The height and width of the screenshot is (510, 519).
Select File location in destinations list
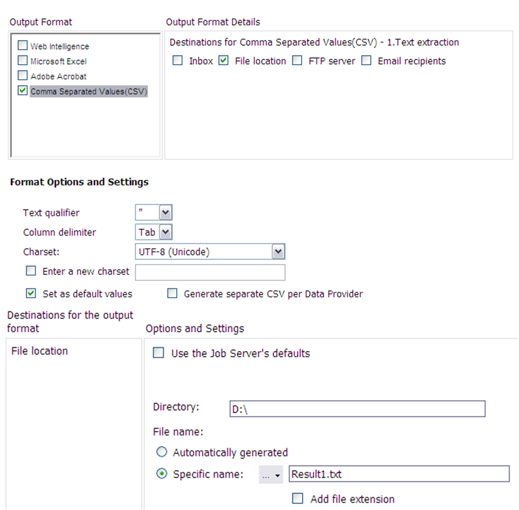click(39, 351)
